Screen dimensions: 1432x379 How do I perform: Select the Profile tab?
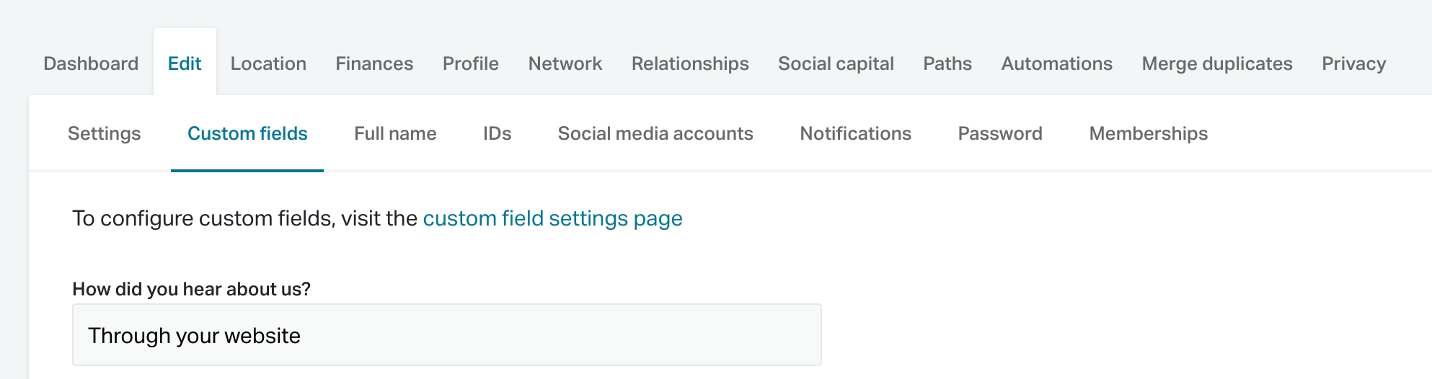point(470,63)
